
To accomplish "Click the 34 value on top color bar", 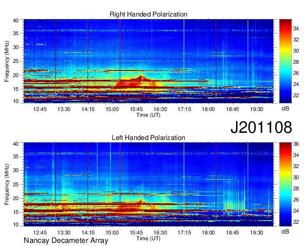I will (x=296, y=29).
